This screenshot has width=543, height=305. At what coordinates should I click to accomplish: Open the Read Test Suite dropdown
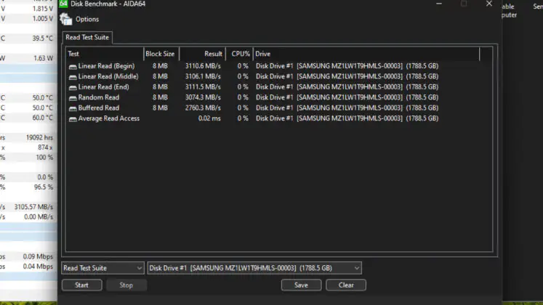(102, 268)
